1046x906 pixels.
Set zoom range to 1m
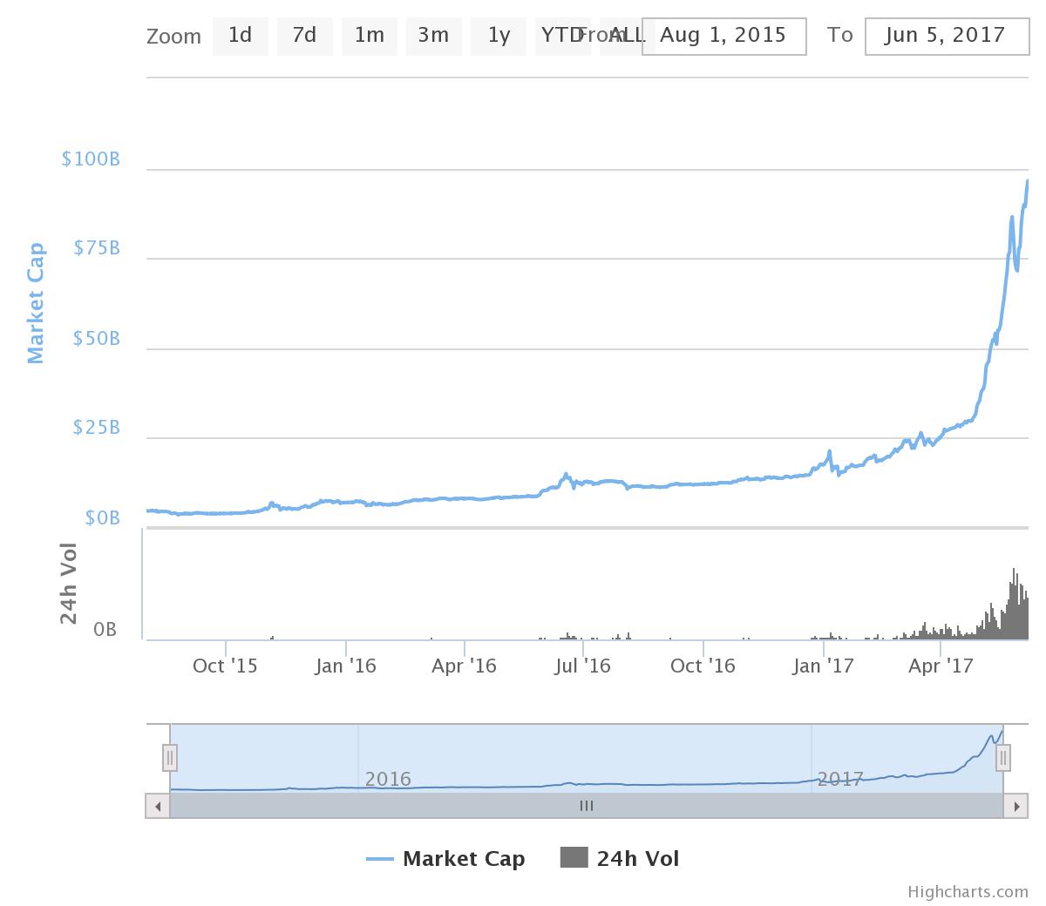click(x=369, y=36)
